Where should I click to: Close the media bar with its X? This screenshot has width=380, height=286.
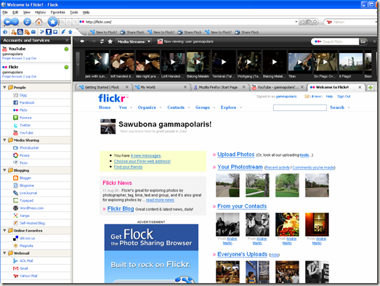pyautogui.click(x=374, y=41)
